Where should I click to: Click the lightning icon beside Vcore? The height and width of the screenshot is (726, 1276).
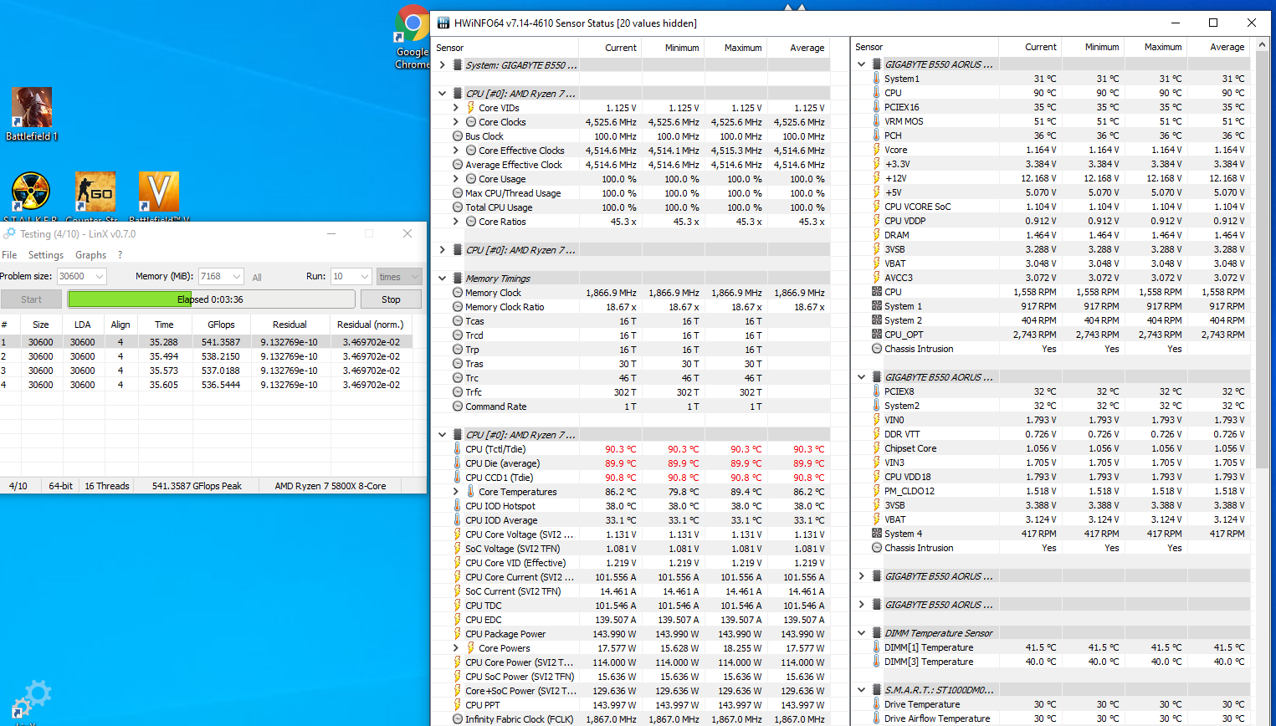click(876, 150)
